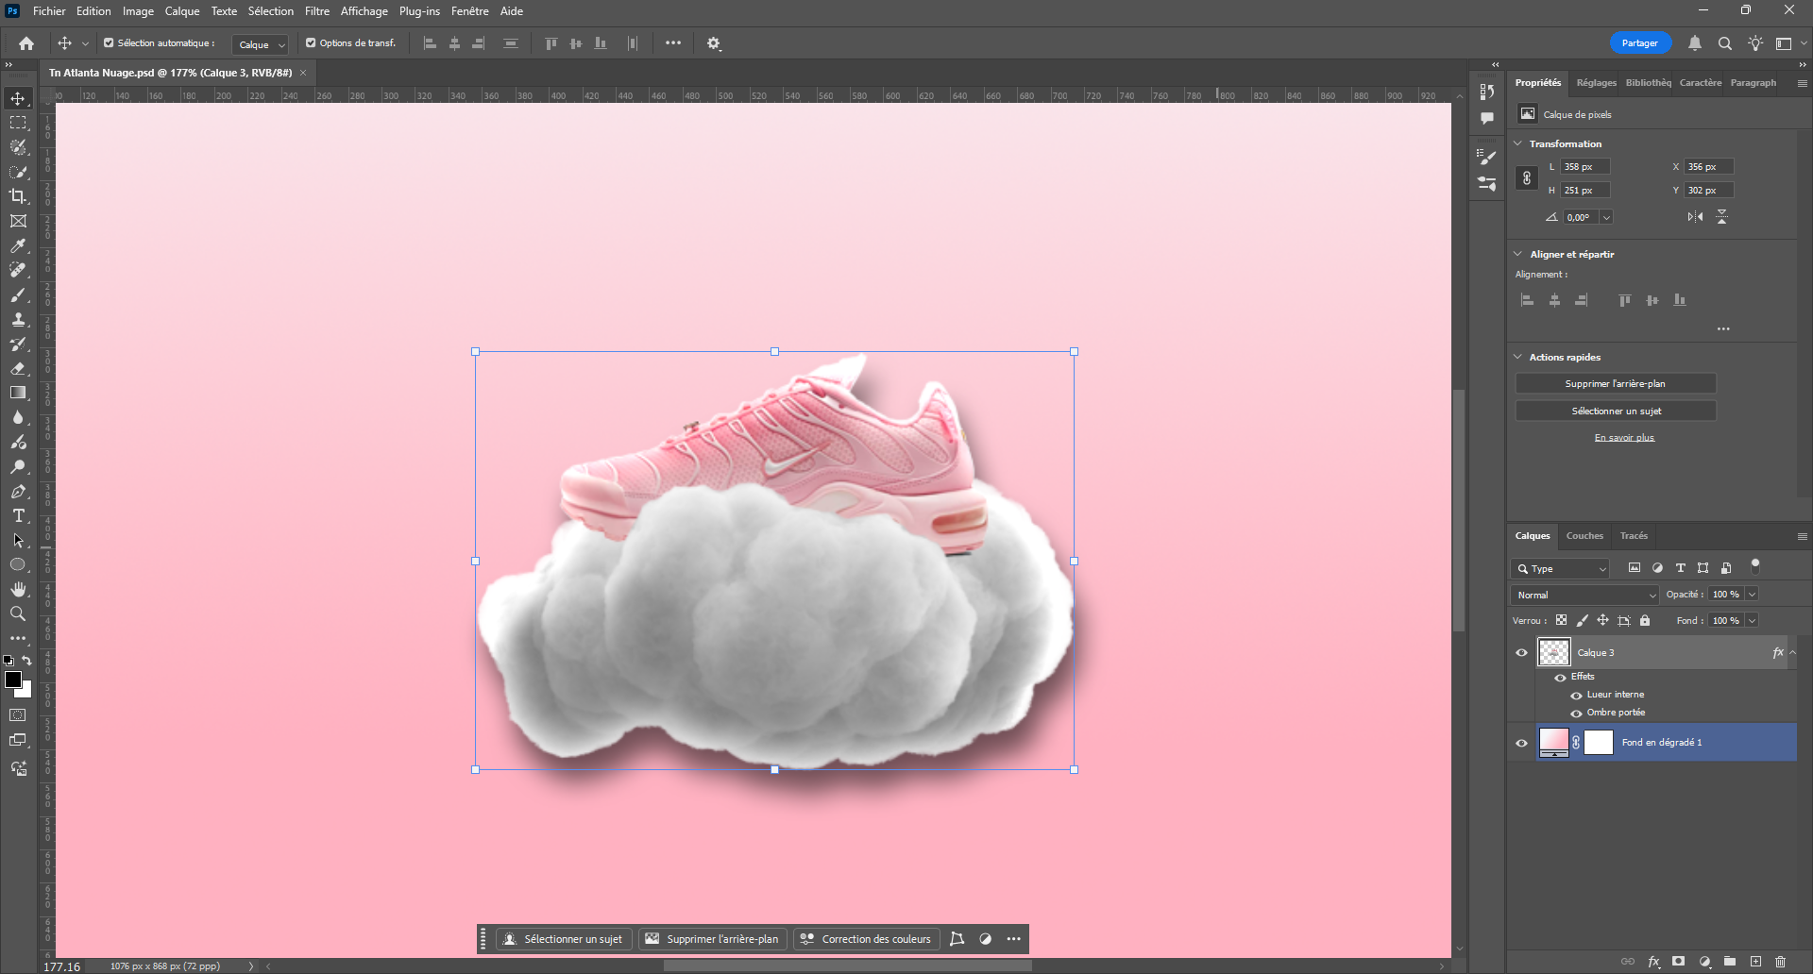Screen dimensions: 1813x974
Task: Click Sélectionner un sujet in contextual task bar
Action: [564, 939]
